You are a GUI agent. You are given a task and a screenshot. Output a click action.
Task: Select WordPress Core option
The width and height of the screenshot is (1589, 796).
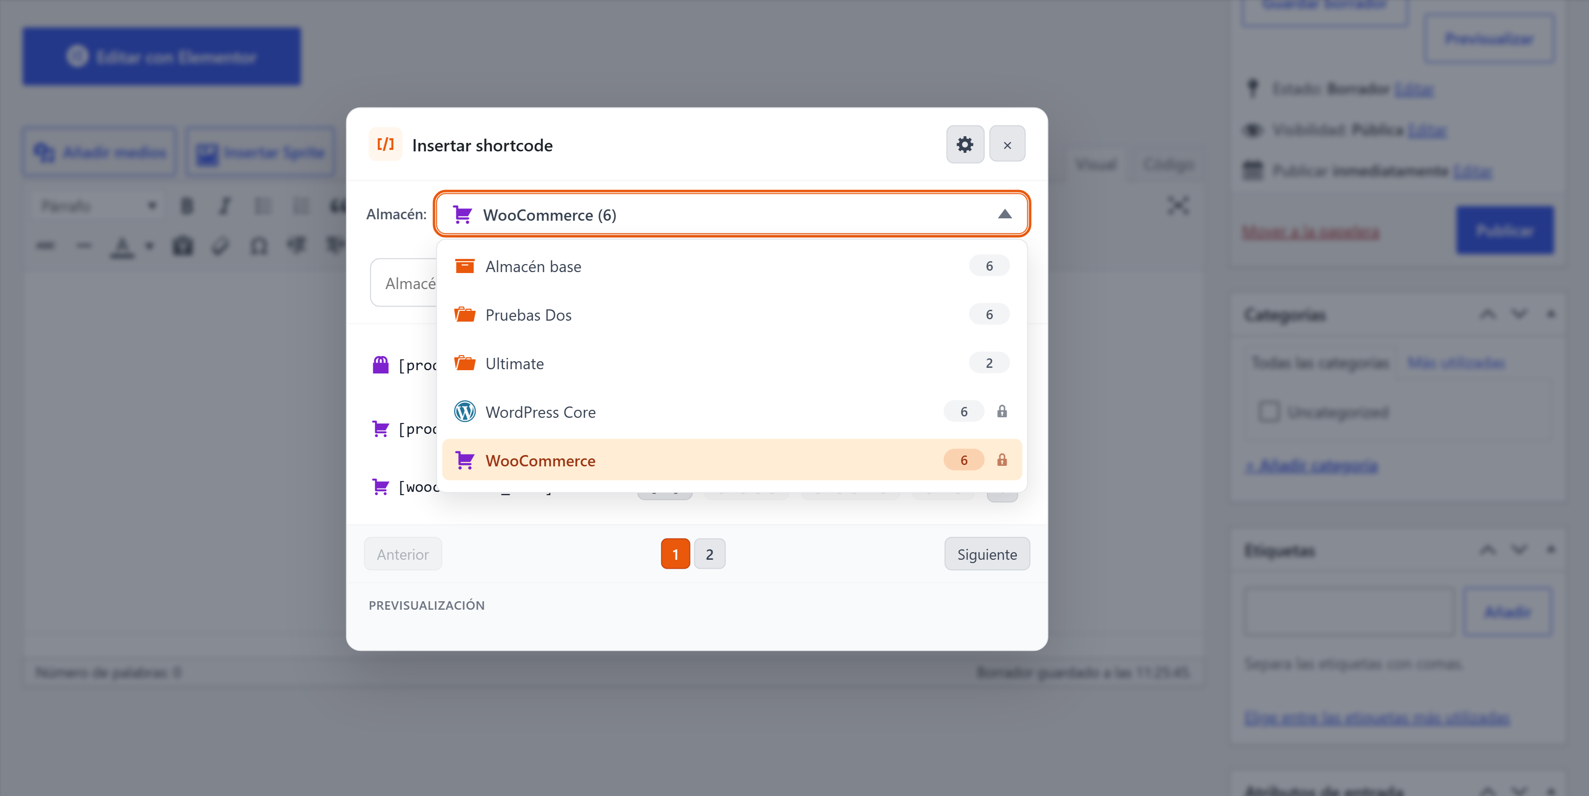pyautogui.click(x=732, y=412)
